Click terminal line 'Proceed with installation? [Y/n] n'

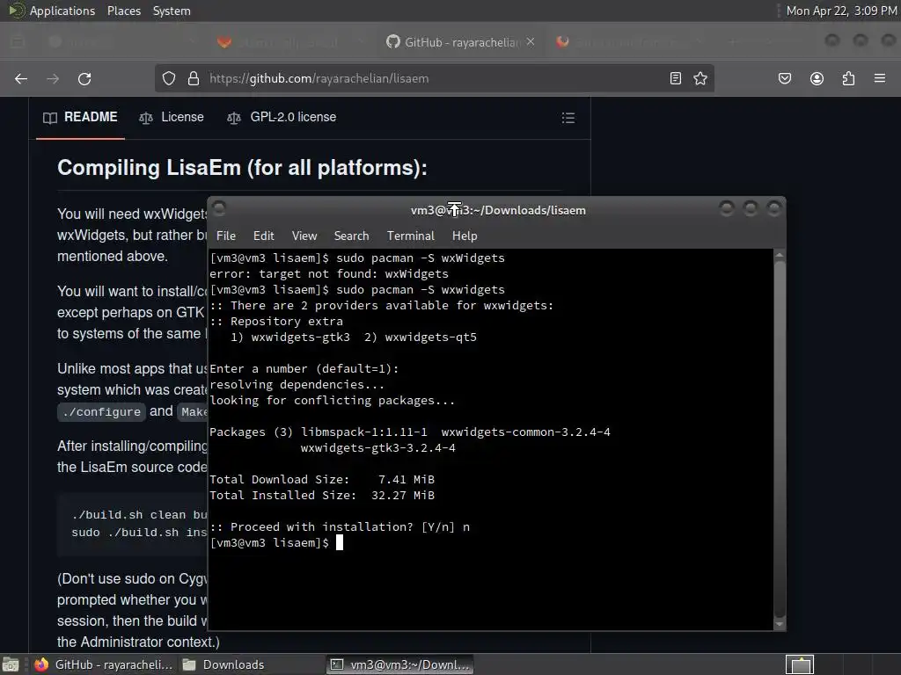(340, 527)
